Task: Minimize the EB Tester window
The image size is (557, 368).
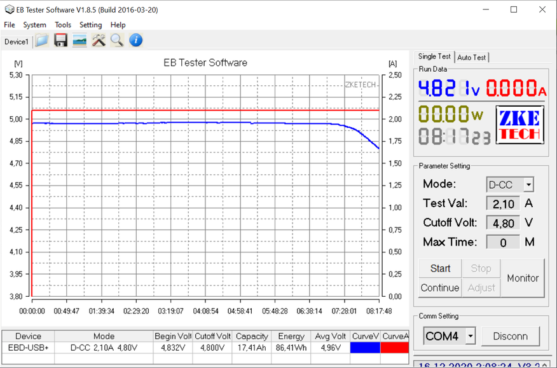Action: click(485, 10)
